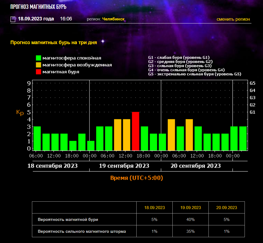263x243 pixels.
Task: Click the '35%' strong storm probability cell
Action: point(191,231)
